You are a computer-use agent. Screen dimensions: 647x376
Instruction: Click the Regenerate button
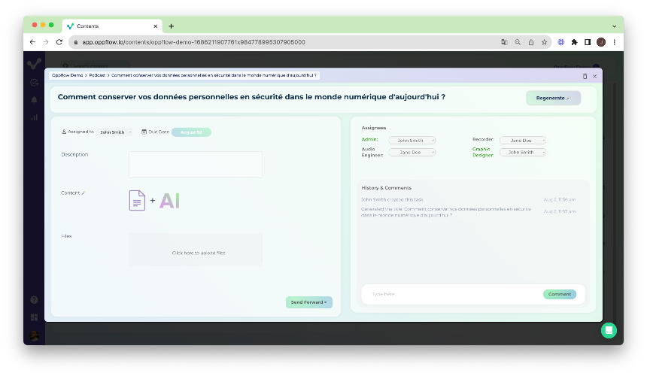click(x=553, y=98)
